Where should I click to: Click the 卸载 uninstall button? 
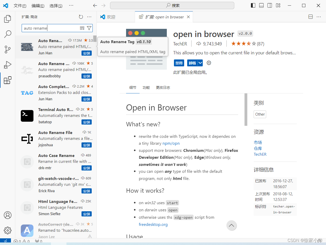(x=192, y=63)
